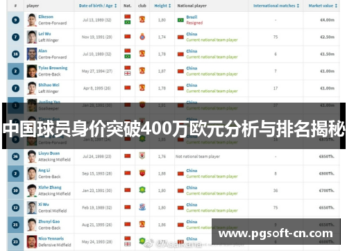Click the €850Th. value in Liuyu Duan's row
The height and width of the screenshot is (251, 347).
327,157
